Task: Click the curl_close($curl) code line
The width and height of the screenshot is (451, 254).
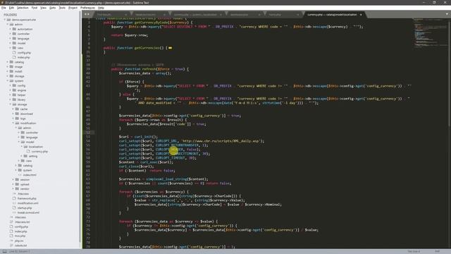Action: pos(136,167)
